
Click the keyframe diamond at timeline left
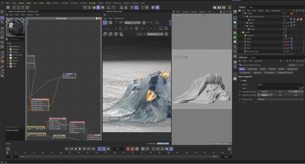pos(8,149)
